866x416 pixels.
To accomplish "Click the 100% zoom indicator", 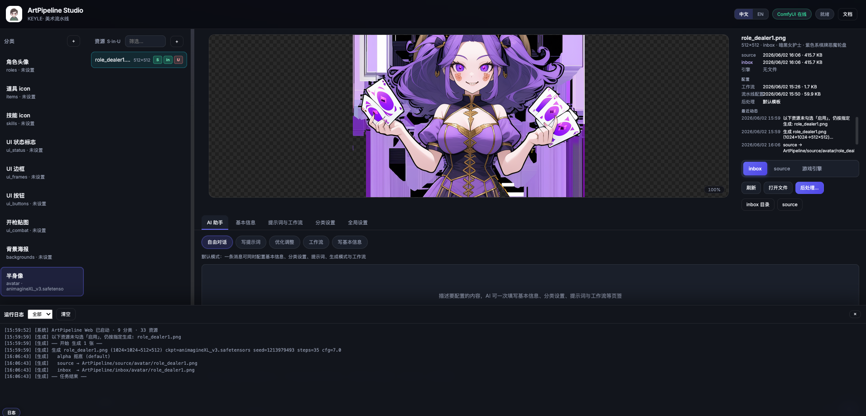I will 714,190.
